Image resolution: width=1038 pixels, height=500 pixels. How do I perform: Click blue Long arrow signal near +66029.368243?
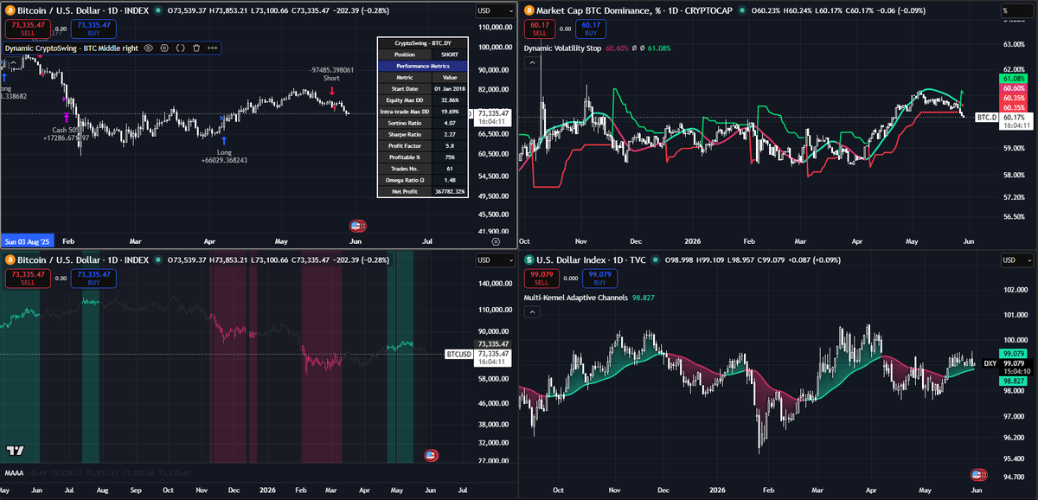[224, 139]
